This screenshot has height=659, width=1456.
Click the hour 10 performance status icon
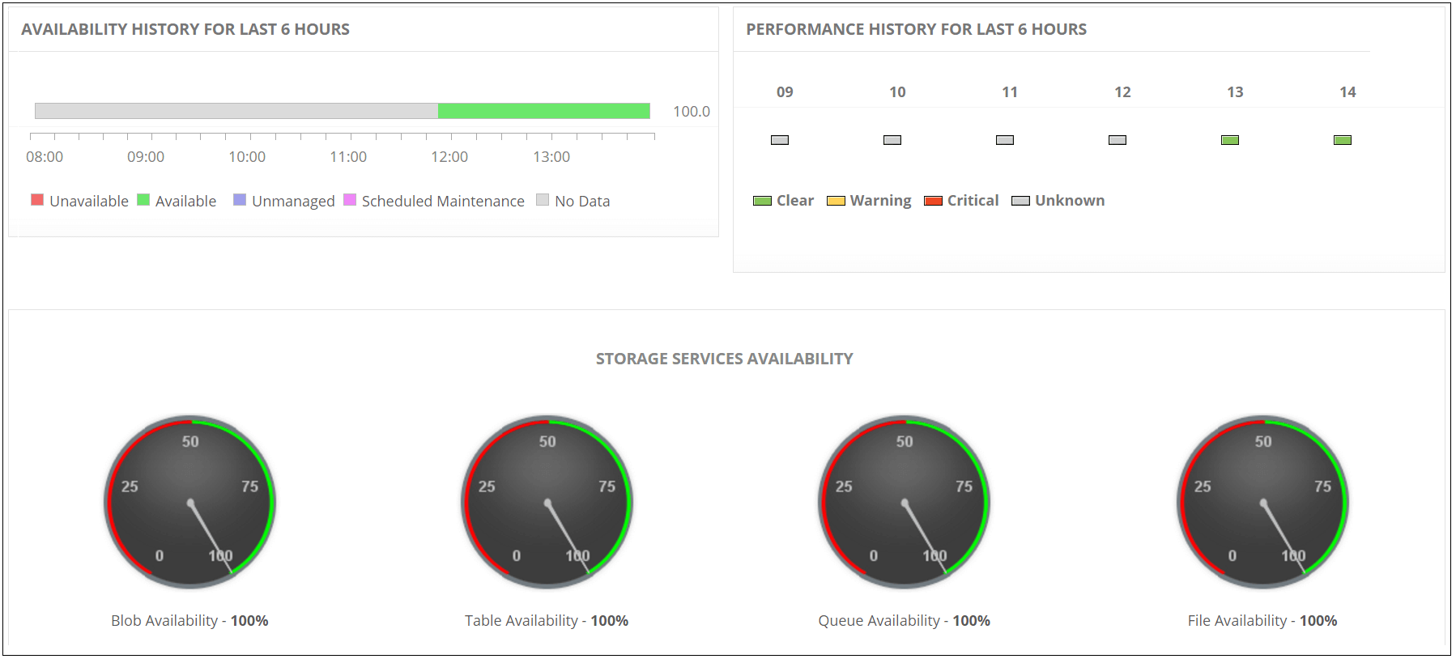[x=892, y=140]
